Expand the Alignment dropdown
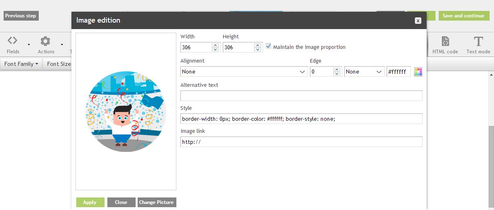The image size is (494, 210). 244,72
